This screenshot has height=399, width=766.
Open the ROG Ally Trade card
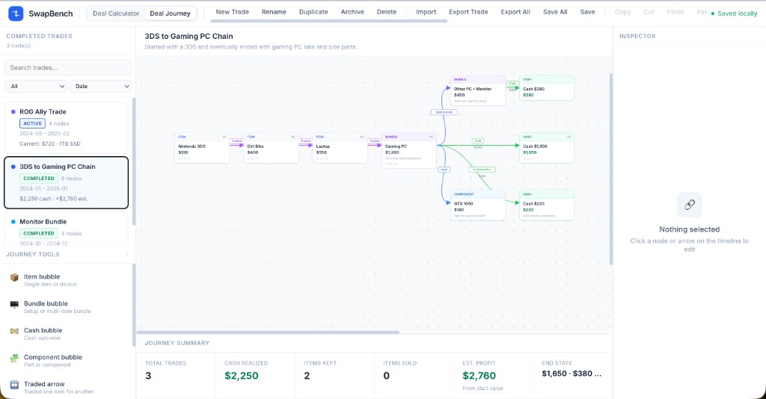click(x=67, y=128)
